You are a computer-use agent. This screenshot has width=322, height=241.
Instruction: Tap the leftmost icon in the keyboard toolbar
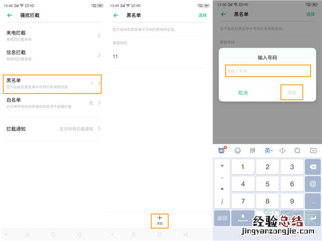pos(222,150)
